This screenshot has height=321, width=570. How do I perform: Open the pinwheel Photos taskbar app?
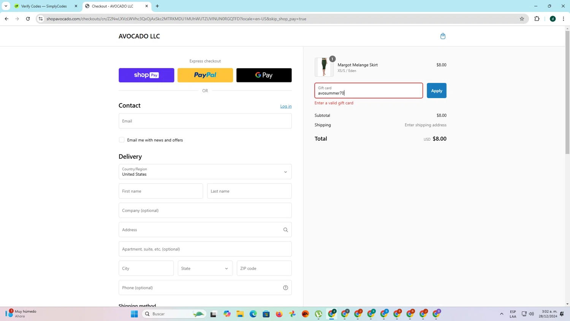coord(292,314)
